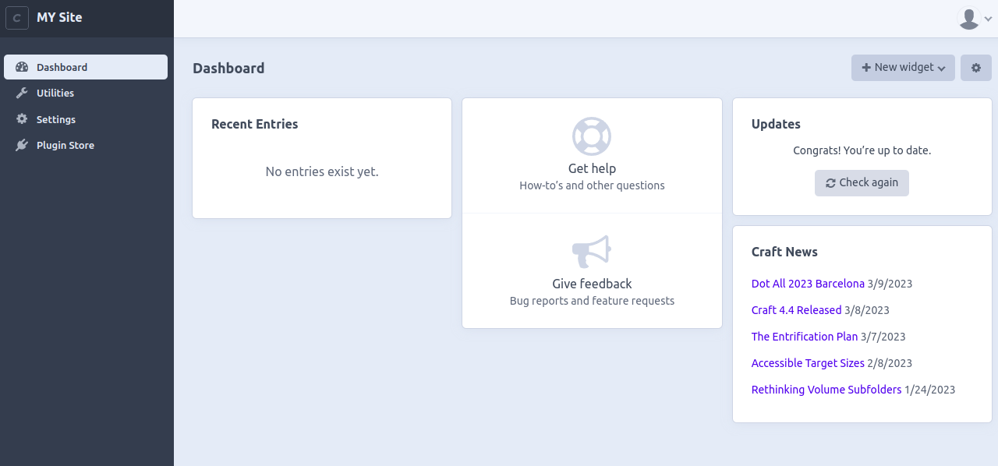
Task: Open the user account menu chevron
Action: [x=989, y=19]
